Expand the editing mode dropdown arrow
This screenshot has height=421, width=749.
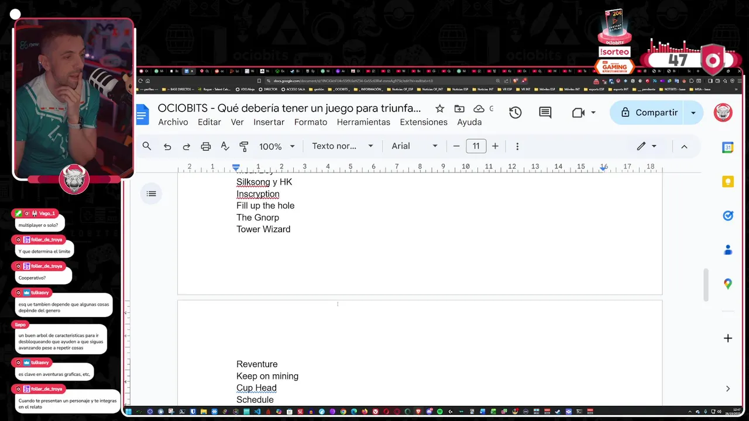tap(654, 146)
